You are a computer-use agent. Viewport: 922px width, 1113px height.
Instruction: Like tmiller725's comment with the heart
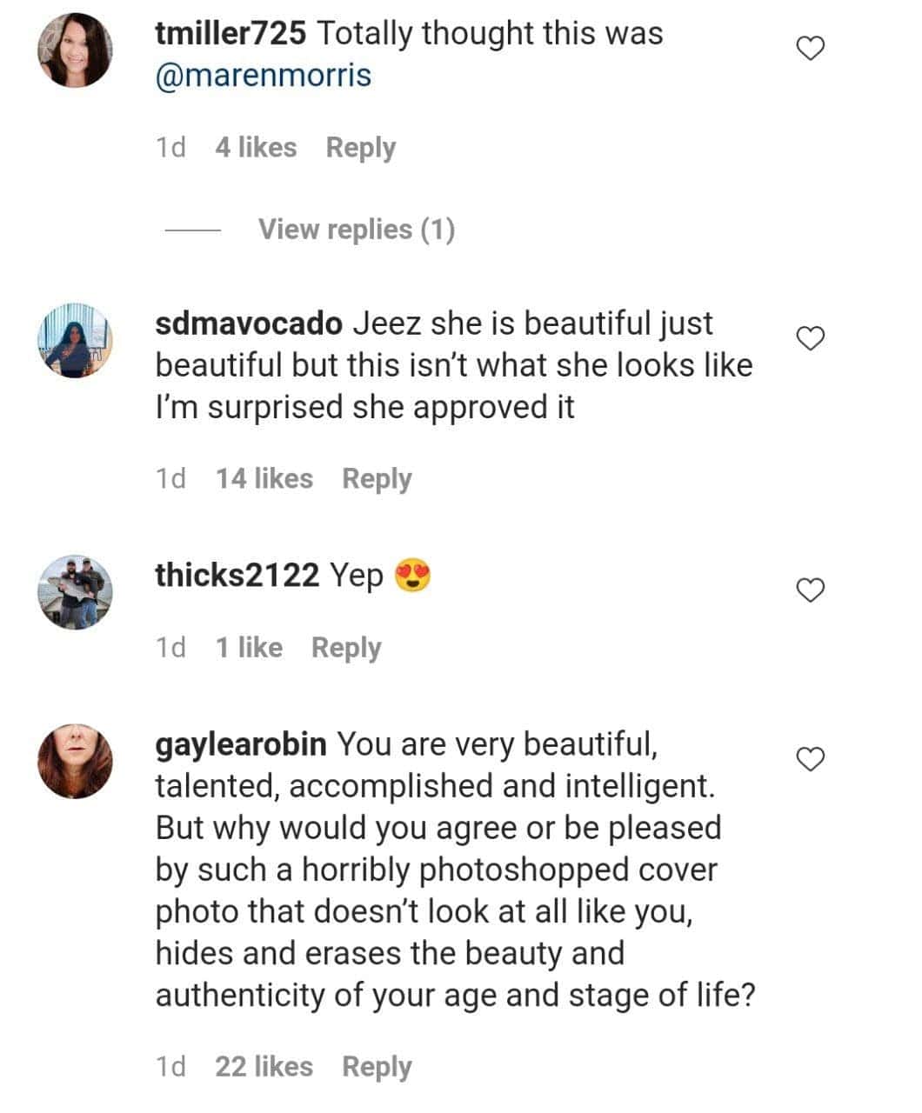pos(810,49)
